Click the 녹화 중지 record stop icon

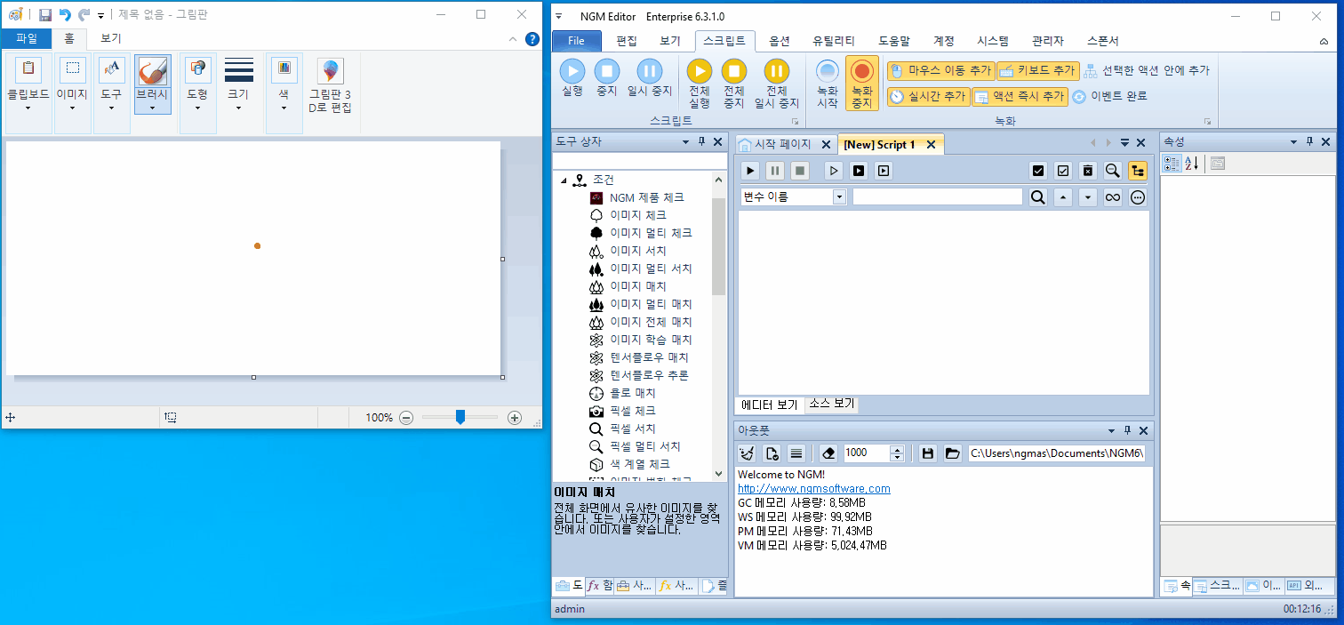861,71
